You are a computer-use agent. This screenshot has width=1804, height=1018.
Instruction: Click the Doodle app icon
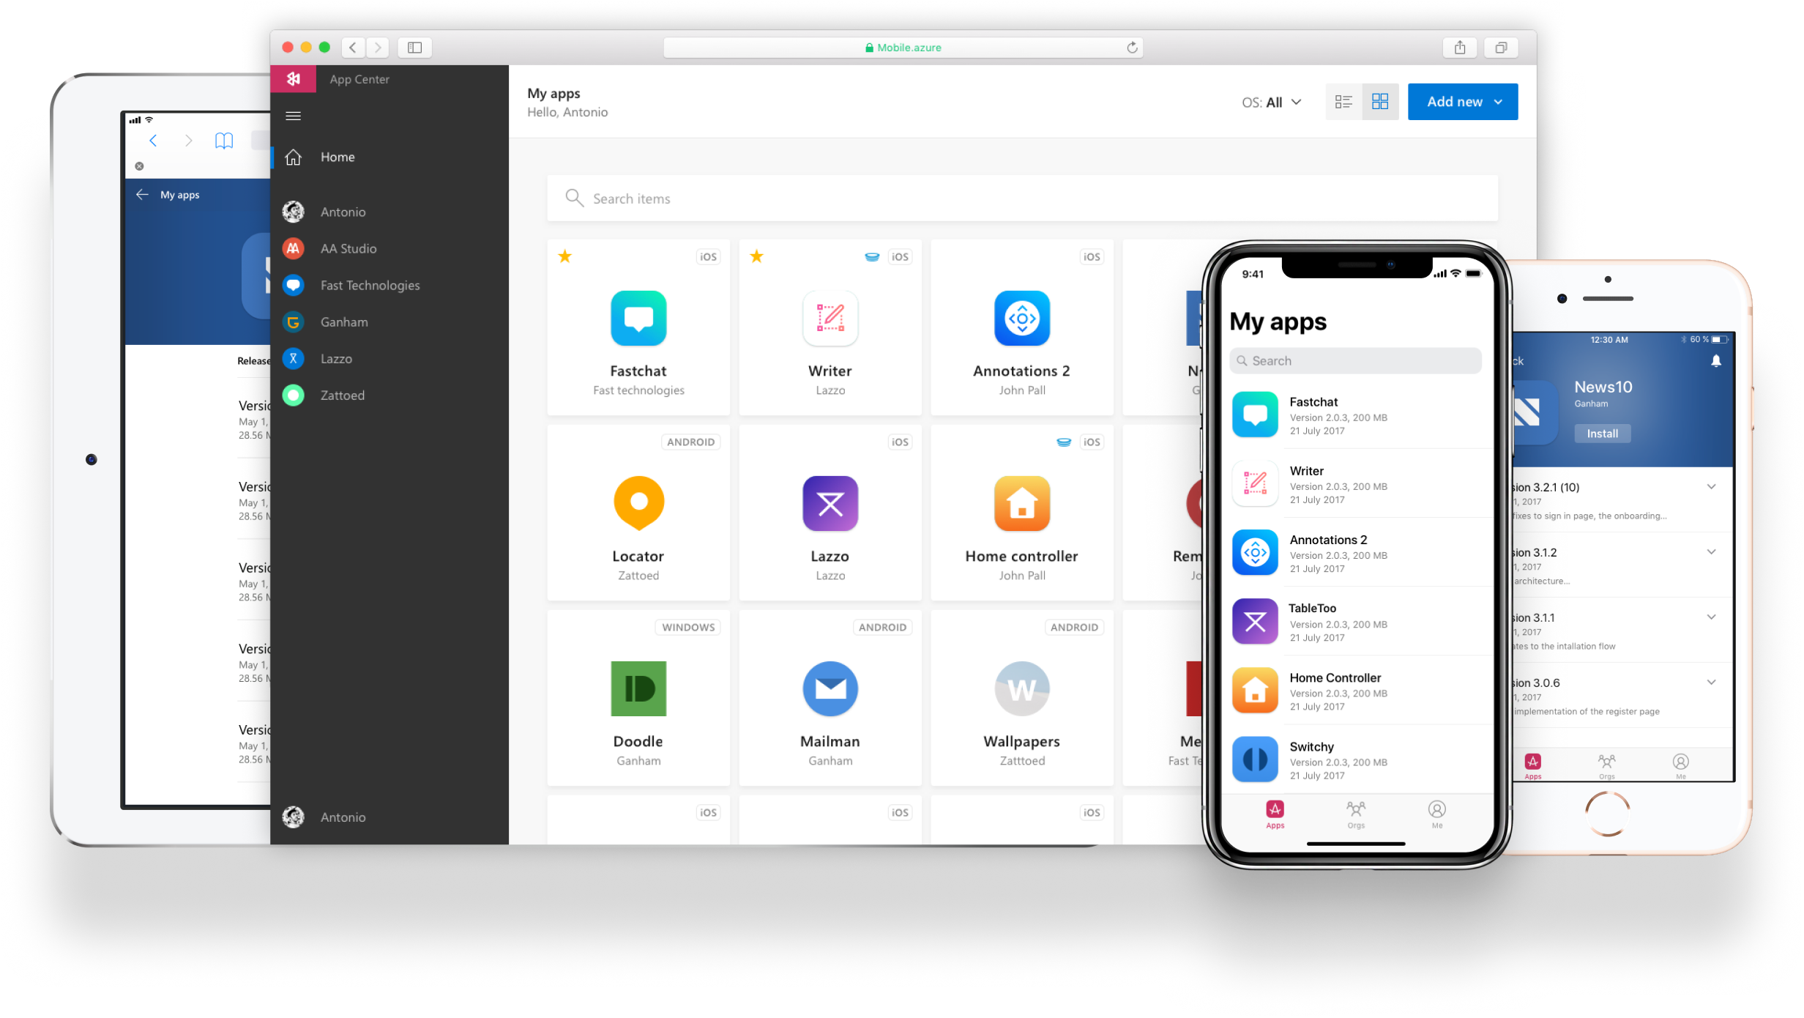click(x=639, y=688)
